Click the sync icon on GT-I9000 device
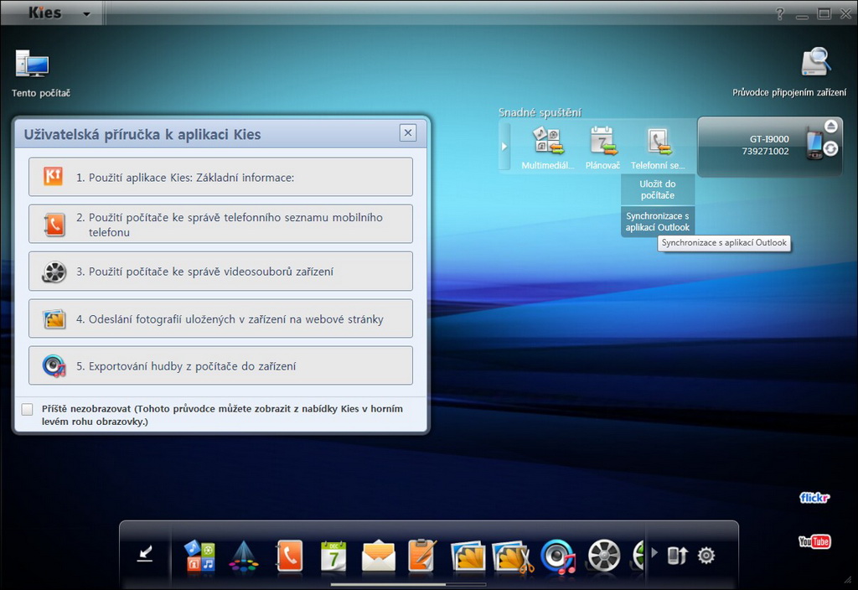 pos(830,148)
